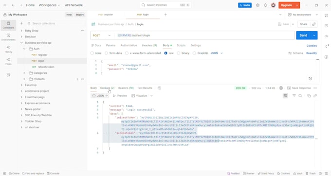Viewport: 331px width, 176px height.
Task: Open the response history clock icon
Action: tap(159, 88)
